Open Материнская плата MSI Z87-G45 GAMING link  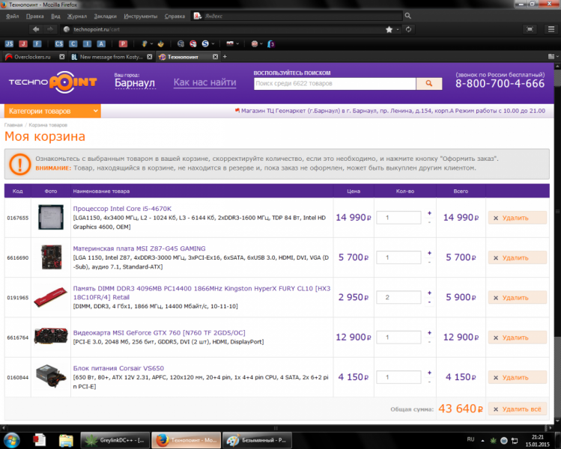(x=139, y=248)
